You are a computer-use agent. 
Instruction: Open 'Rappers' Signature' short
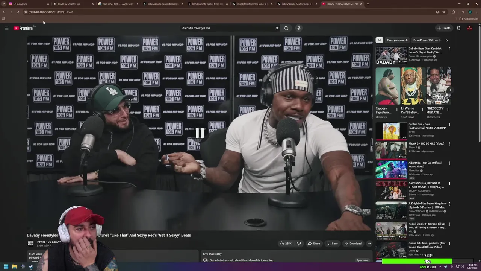pos(388,86)
